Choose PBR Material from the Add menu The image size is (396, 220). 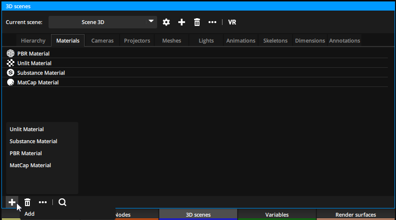[x=42, y=153]
